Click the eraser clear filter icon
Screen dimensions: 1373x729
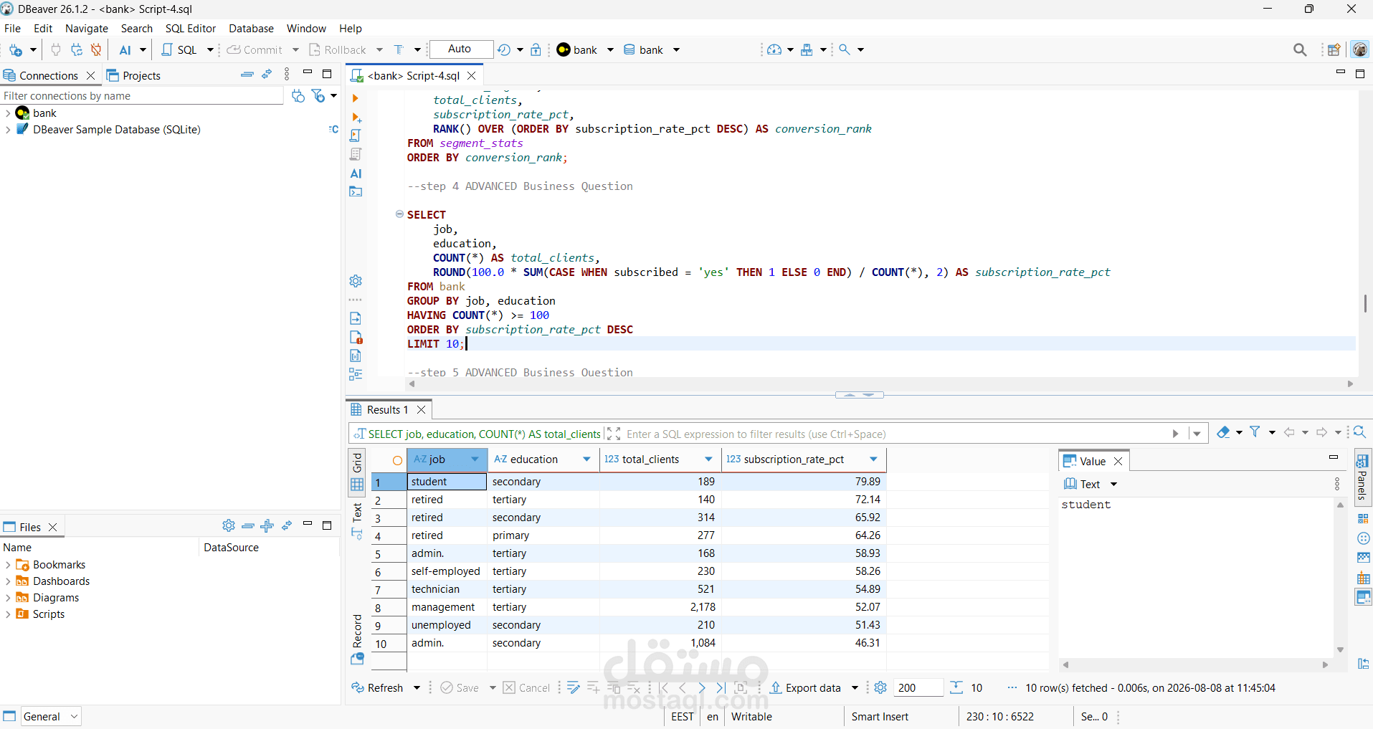coord(1223,432)
